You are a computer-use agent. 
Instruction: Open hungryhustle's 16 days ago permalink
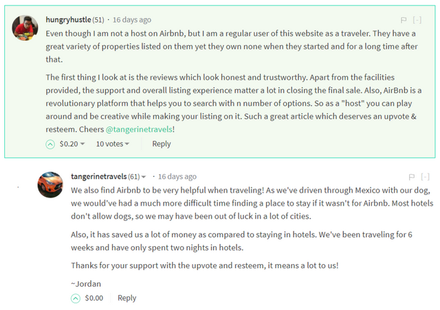(132, 20)
